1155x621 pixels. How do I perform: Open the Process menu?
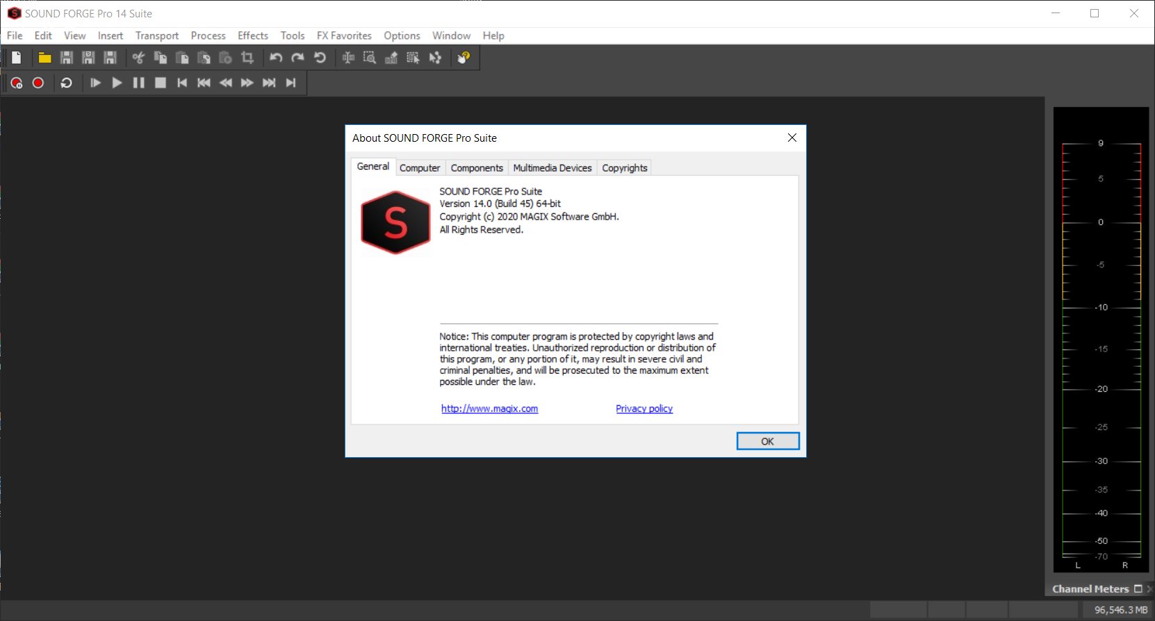tap(208, 35)
